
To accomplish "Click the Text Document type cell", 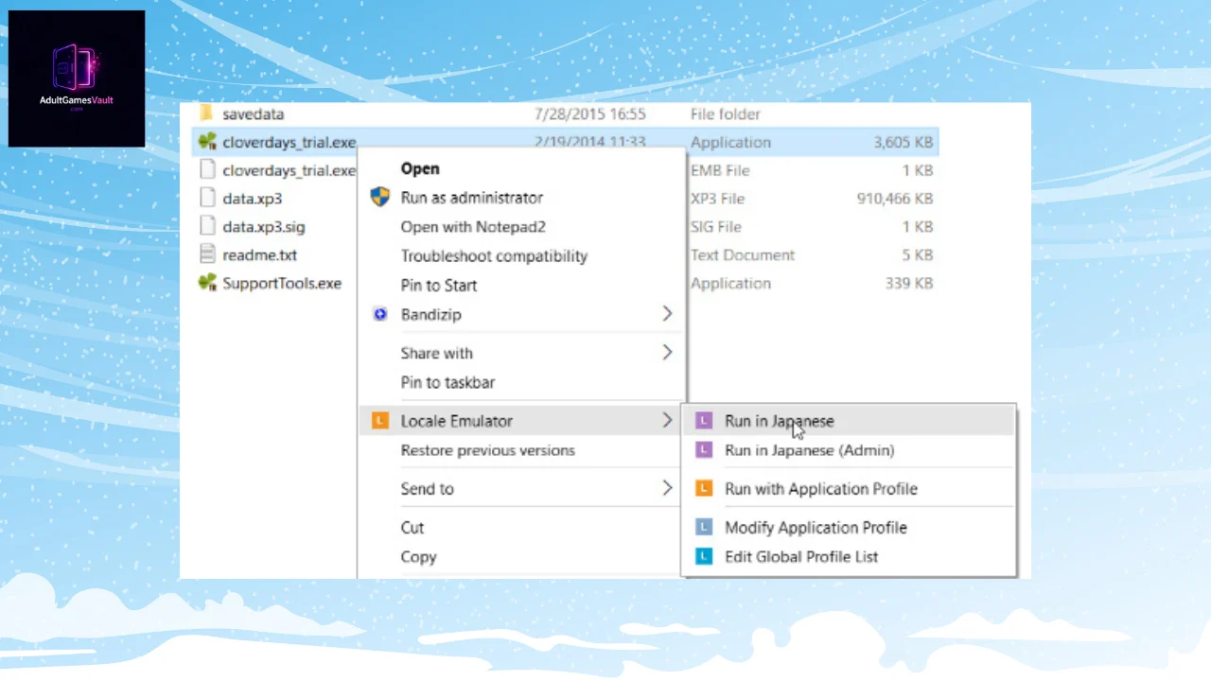I will [x=743, y=254].
